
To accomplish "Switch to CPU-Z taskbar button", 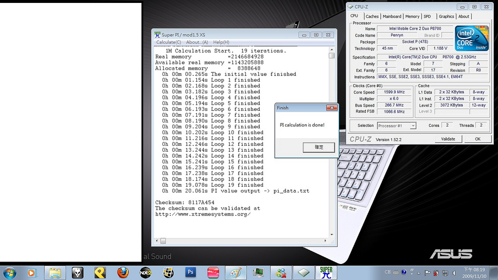I will click(303, 273).
